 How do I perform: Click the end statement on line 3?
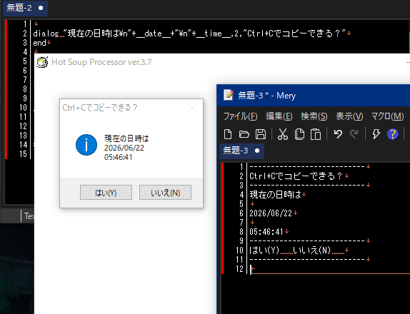(x=39, y=43)
